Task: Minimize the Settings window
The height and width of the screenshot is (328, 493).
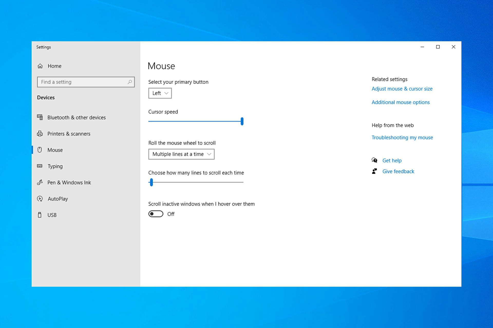Action: click(x=422, y=47)
